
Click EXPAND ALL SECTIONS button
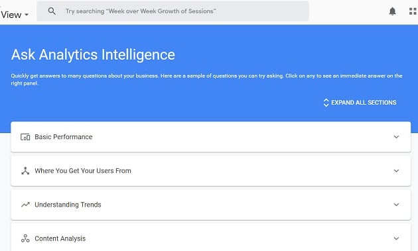pos(360,103)
